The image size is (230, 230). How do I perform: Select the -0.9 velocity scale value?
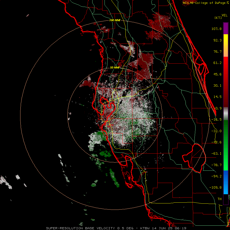[x=217, y=108]
